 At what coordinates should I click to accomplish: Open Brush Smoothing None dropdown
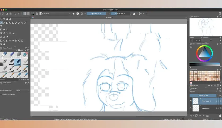(x=22, y=90)
